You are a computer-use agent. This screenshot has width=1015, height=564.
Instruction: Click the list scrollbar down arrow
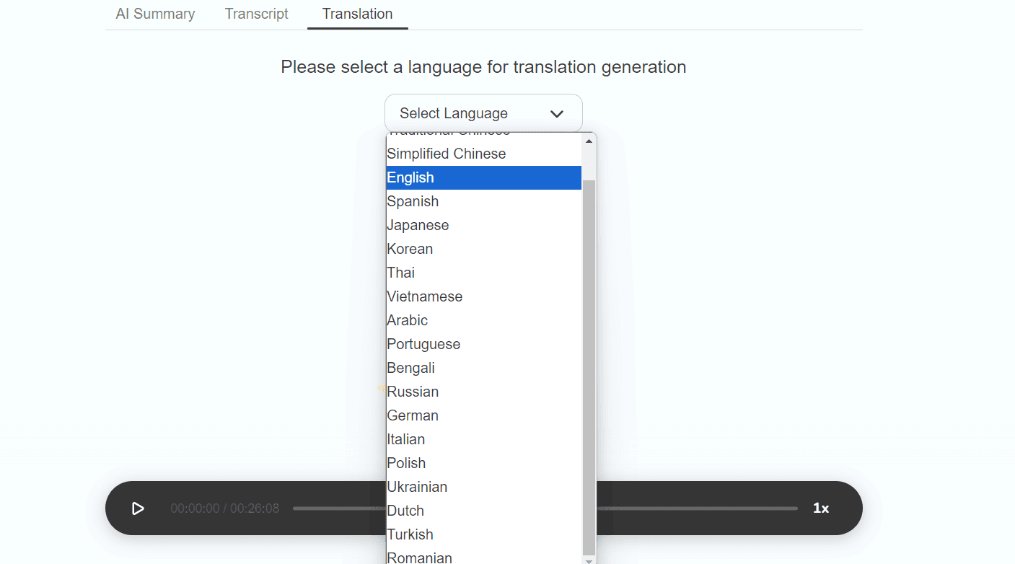click(589, 560)
